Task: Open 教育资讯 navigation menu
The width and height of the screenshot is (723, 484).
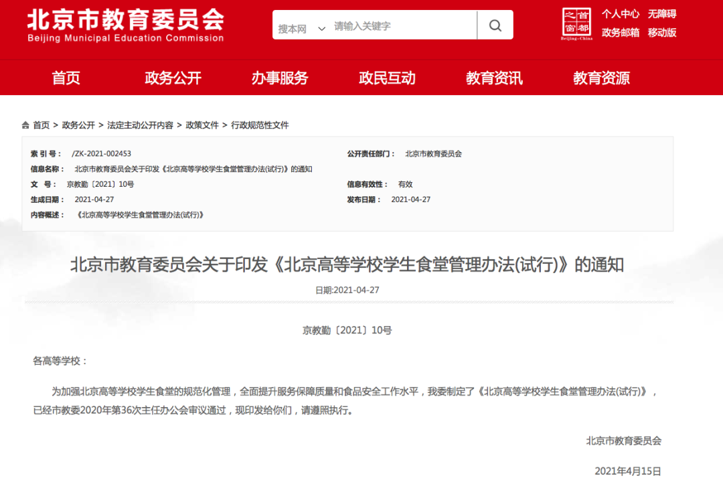Action: 494,78
